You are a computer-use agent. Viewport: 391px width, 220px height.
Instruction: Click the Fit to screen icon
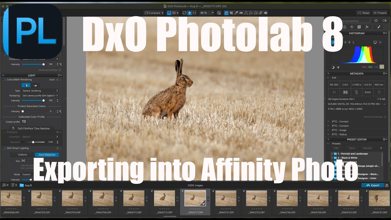(184, 13)
